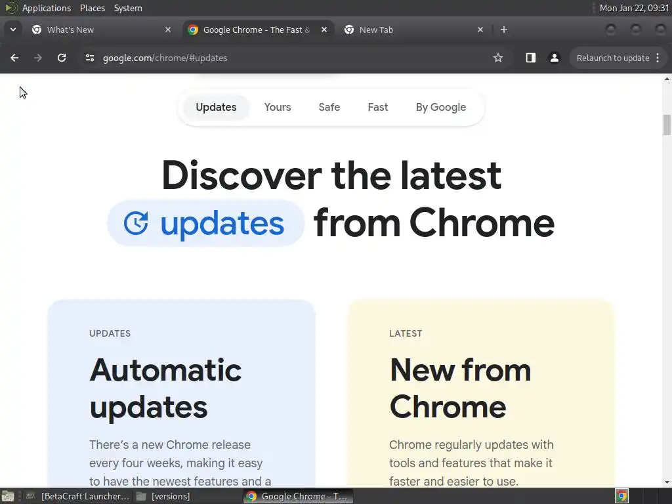Close the Google Chrome tab
The width and height of the screenshot is (672, 504).
point(324,30)
